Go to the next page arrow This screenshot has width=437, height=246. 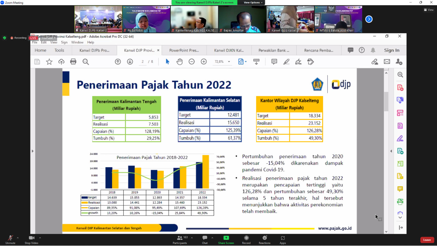click(130, 61)
